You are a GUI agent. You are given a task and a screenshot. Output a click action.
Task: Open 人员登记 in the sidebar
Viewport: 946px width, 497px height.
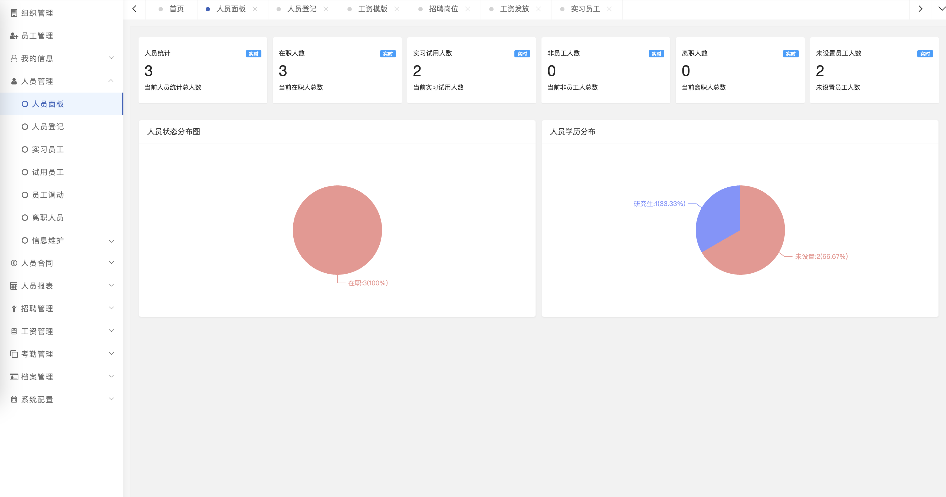61,127
